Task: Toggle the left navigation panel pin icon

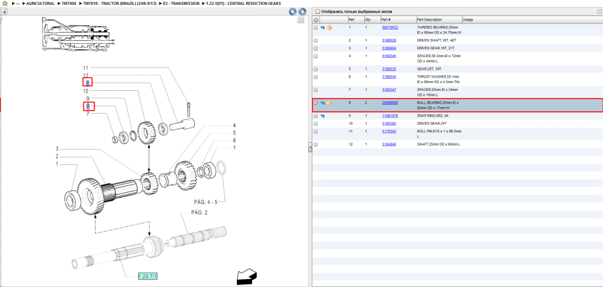Action: pos(5,12)
